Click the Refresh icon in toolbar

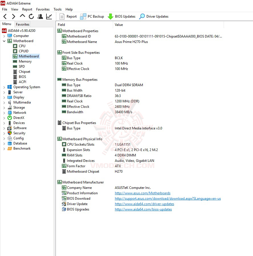point(31,16)
